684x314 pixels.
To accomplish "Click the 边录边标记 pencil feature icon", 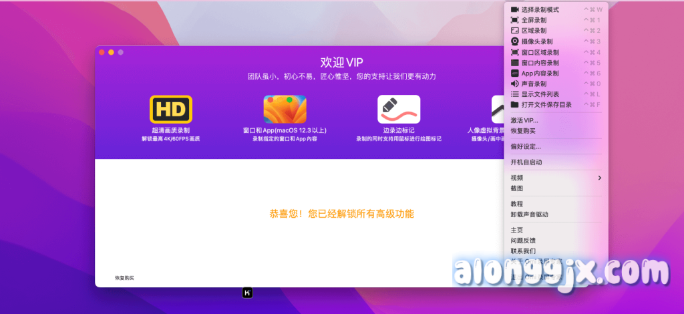I will click(394, 109).
